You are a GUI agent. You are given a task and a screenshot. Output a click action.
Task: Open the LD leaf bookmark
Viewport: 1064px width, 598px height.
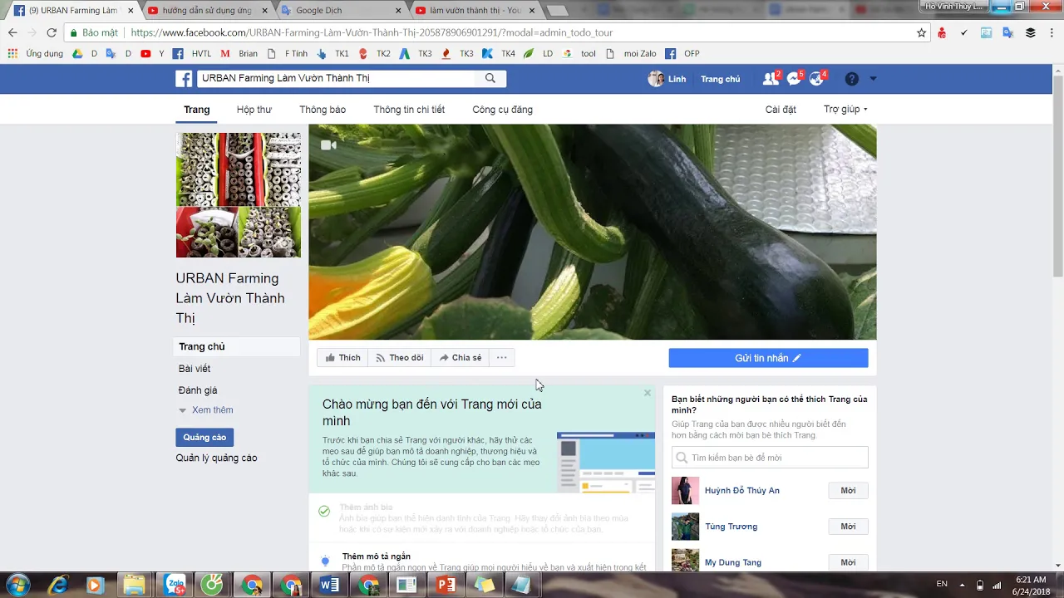pos(538,53)
